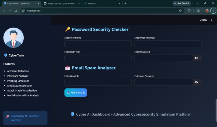Click the browser back arrow
The width and height of the screenshot is (217, 127).
coord(4,11)
